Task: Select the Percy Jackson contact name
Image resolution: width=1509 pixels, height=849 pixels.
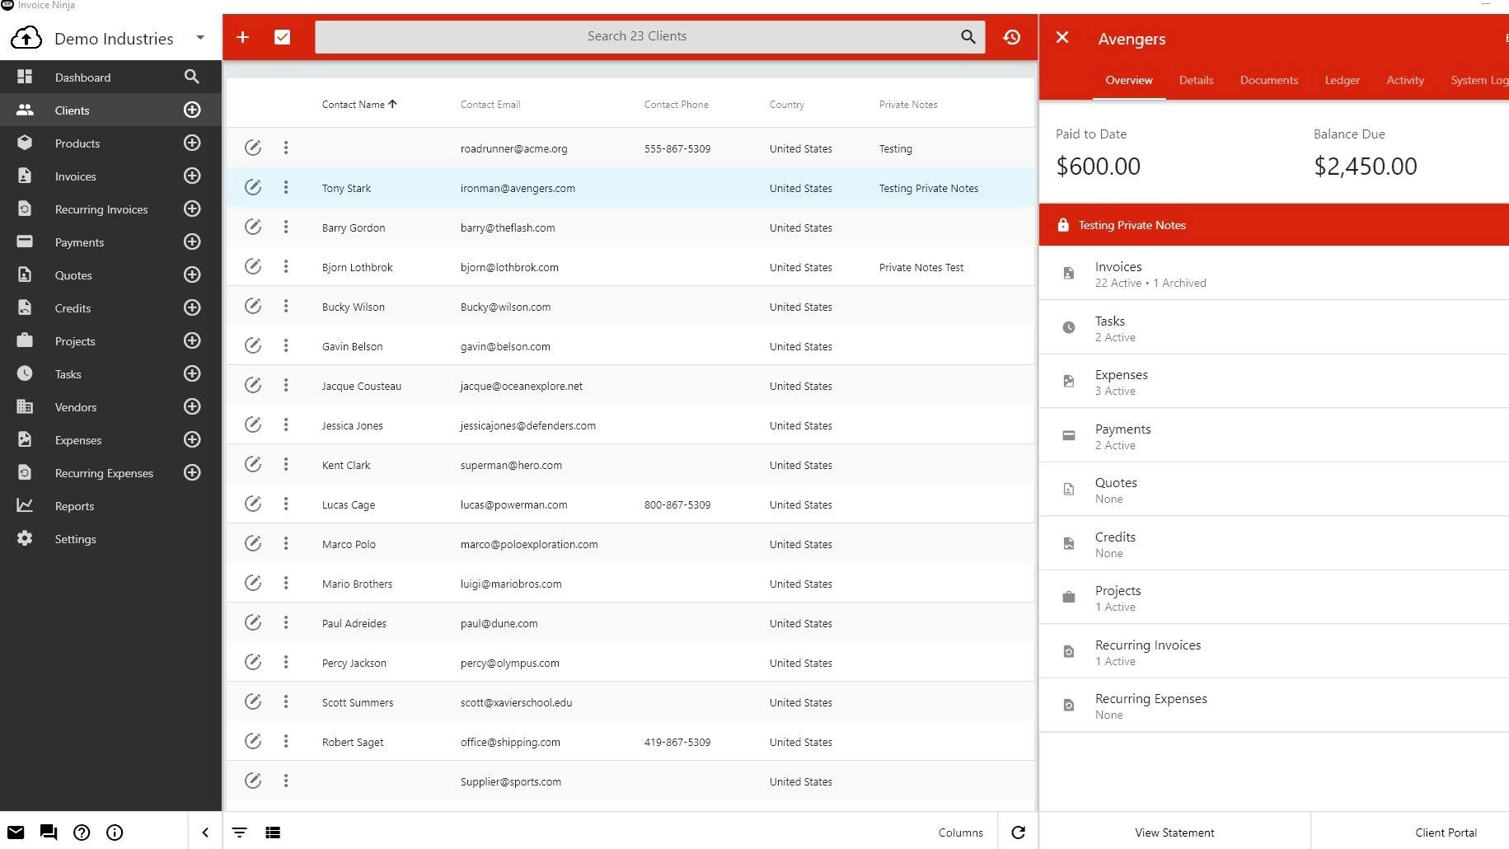Action: point(354,664)
